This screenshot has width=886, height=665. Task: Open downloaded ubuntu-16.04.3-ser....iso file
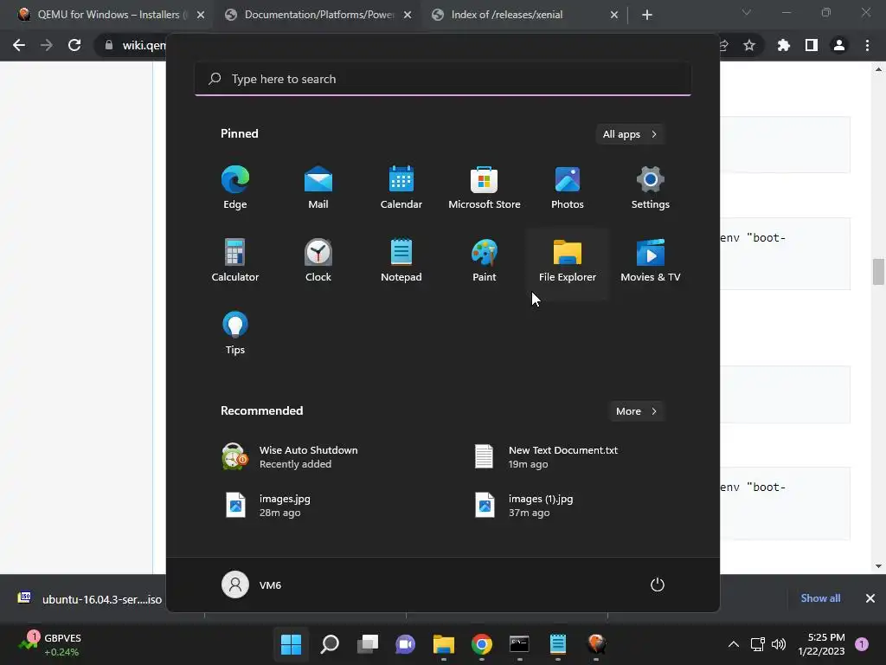(x=89, y=599)
